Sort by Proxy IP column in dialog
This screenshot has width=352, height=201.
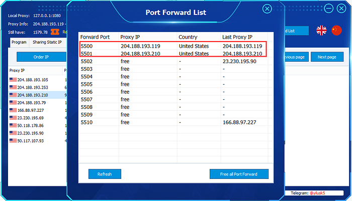click(x=147, y=37)
